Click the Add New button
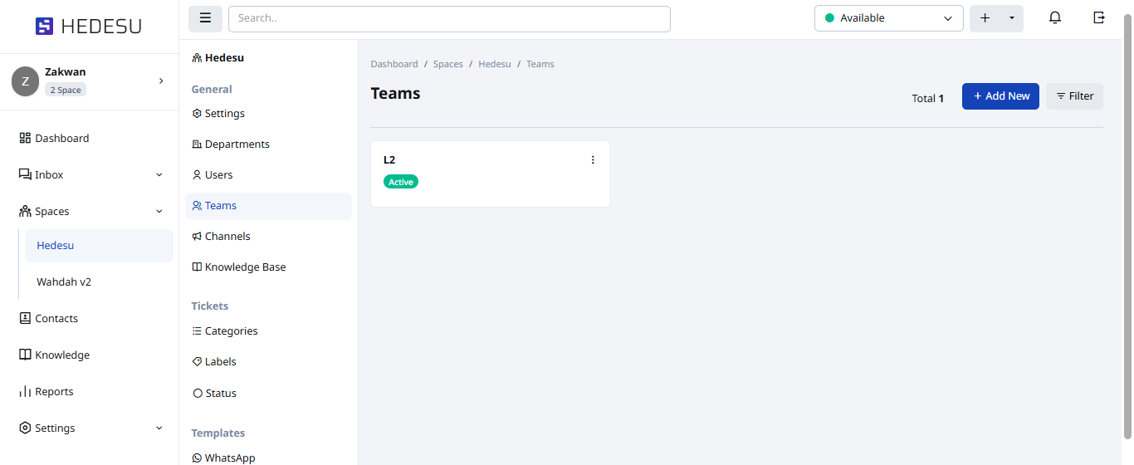 click(1000, 96)
